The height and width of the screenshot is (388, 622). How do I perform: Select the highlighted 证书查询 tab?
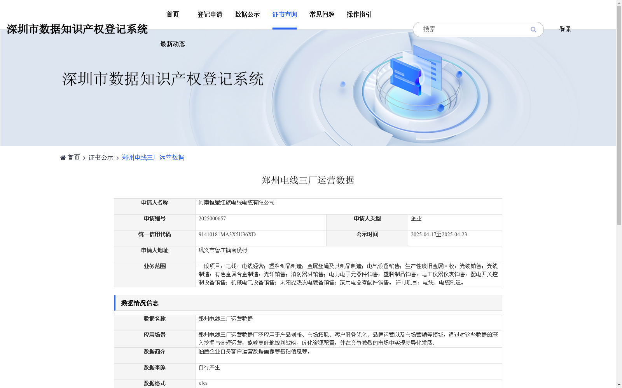click(284, 15)
